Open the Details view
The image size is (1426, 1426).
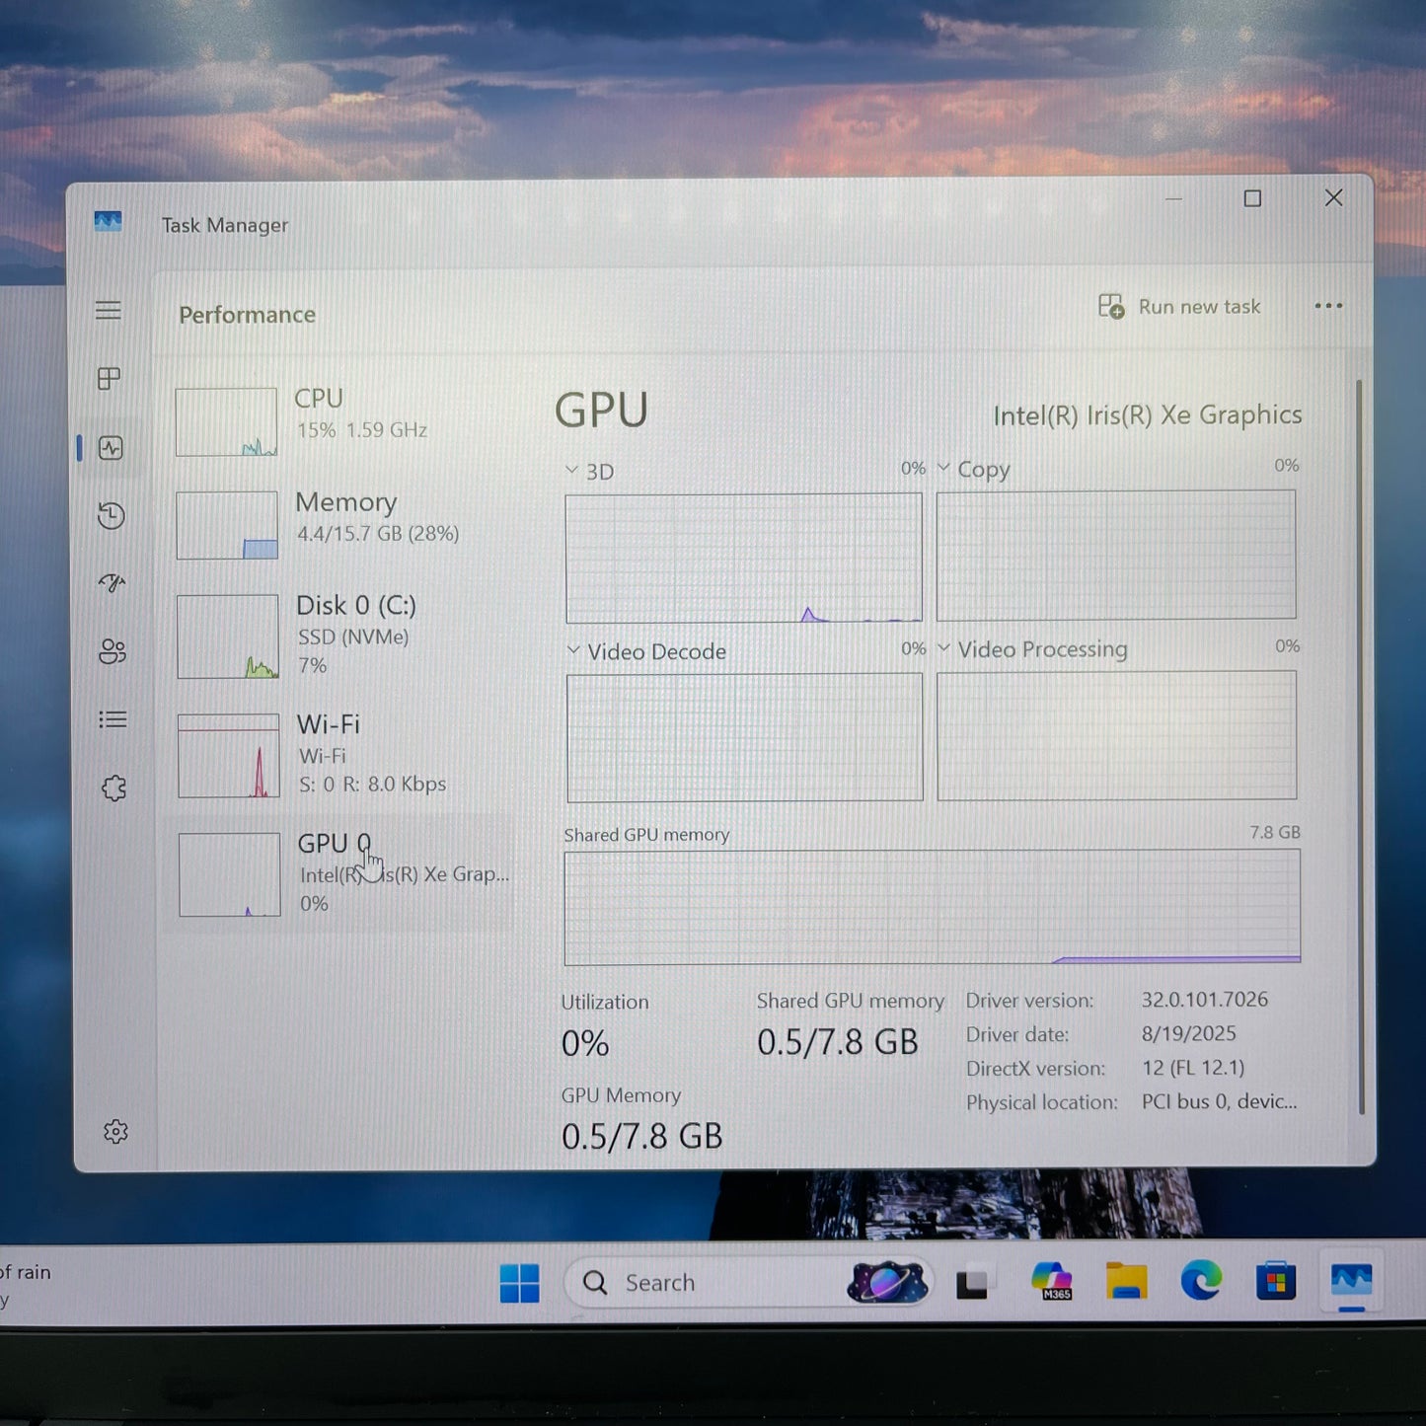[x=113, y=718]
